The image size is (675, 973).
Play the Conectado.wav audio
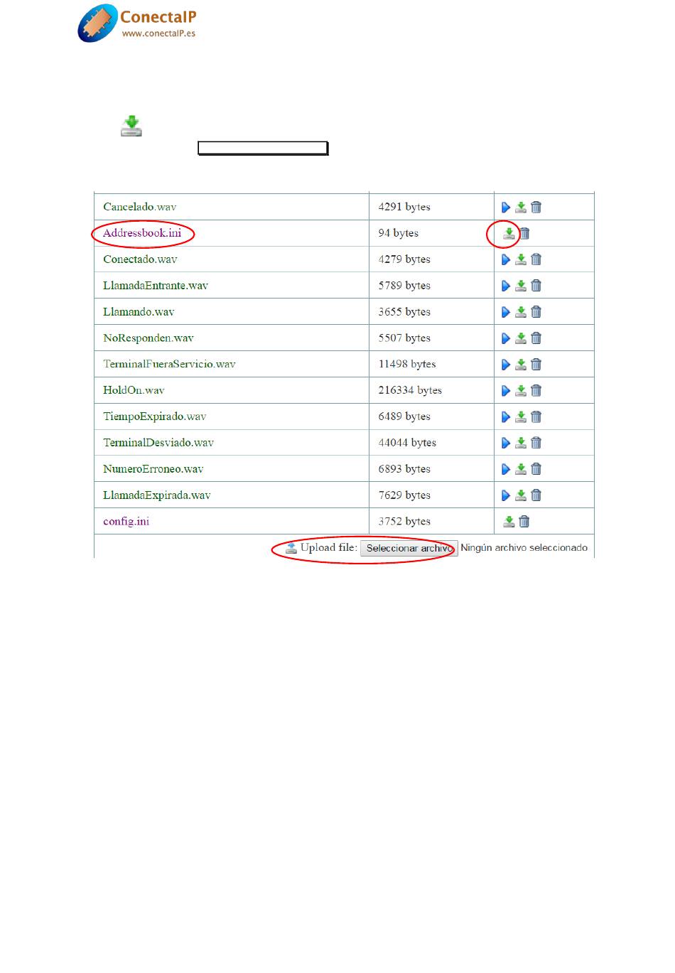[506, 259]
